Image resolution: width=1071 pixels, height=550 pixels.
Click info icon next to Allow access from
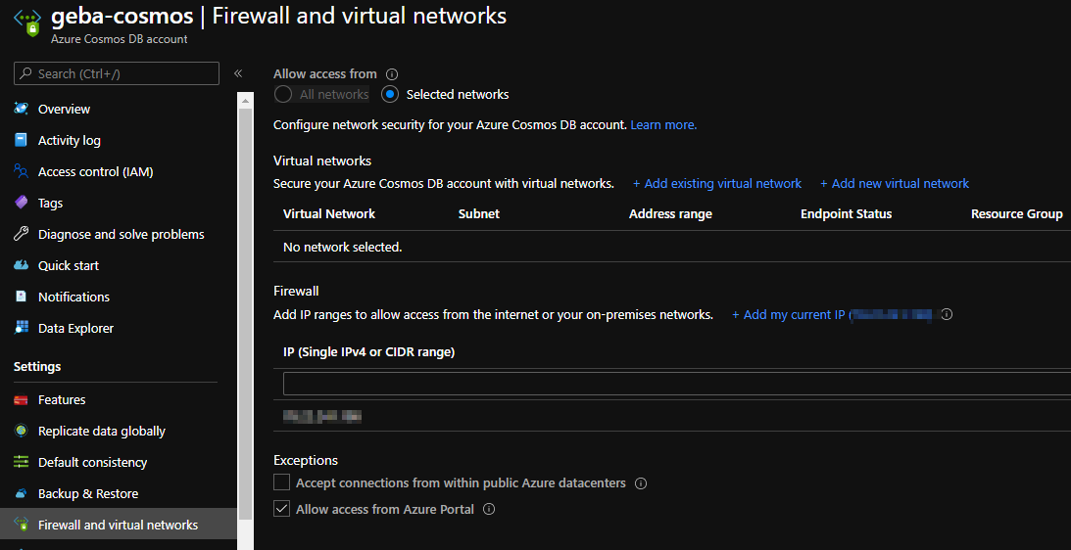392,74
